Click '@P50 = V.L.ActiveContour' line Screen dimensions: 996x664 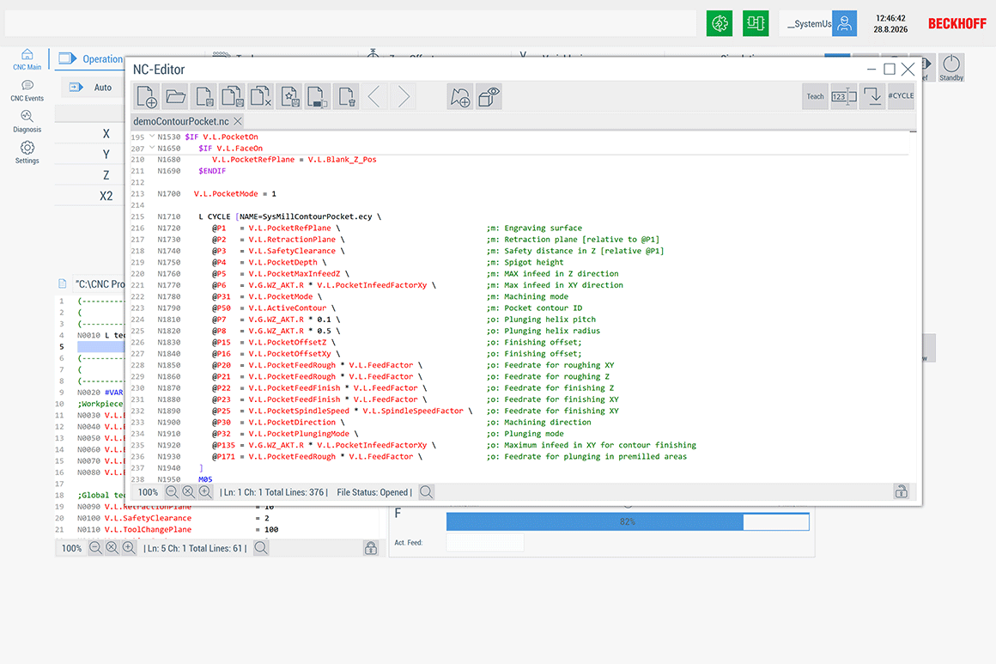tap(274, 308)
